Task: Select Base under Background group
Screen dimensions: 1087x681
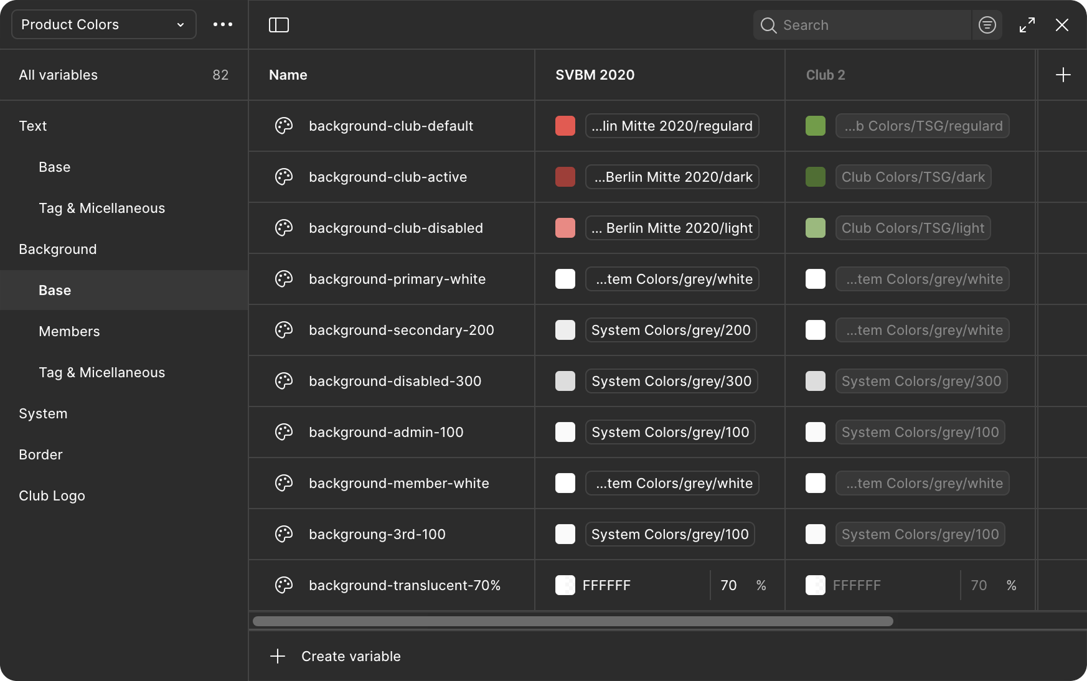Action: (x=124, y=290)
